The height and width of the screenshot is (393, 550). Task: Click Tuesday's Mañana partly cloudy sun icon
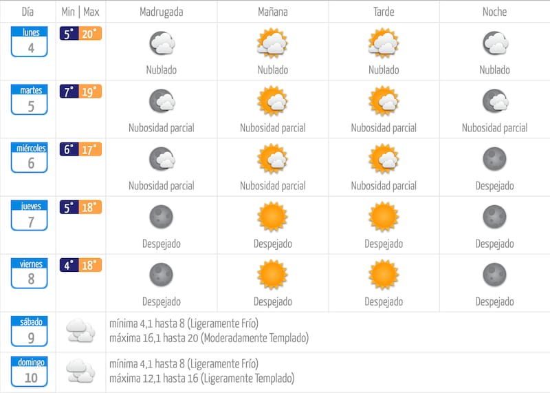(x=272, y=101)
